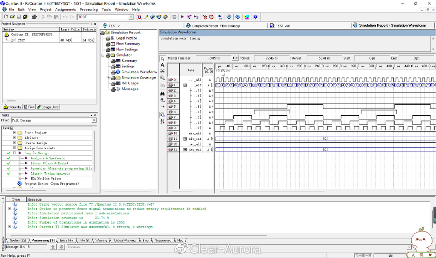
Task: Collapse the Compile Design task
Action: pos(14,153)
